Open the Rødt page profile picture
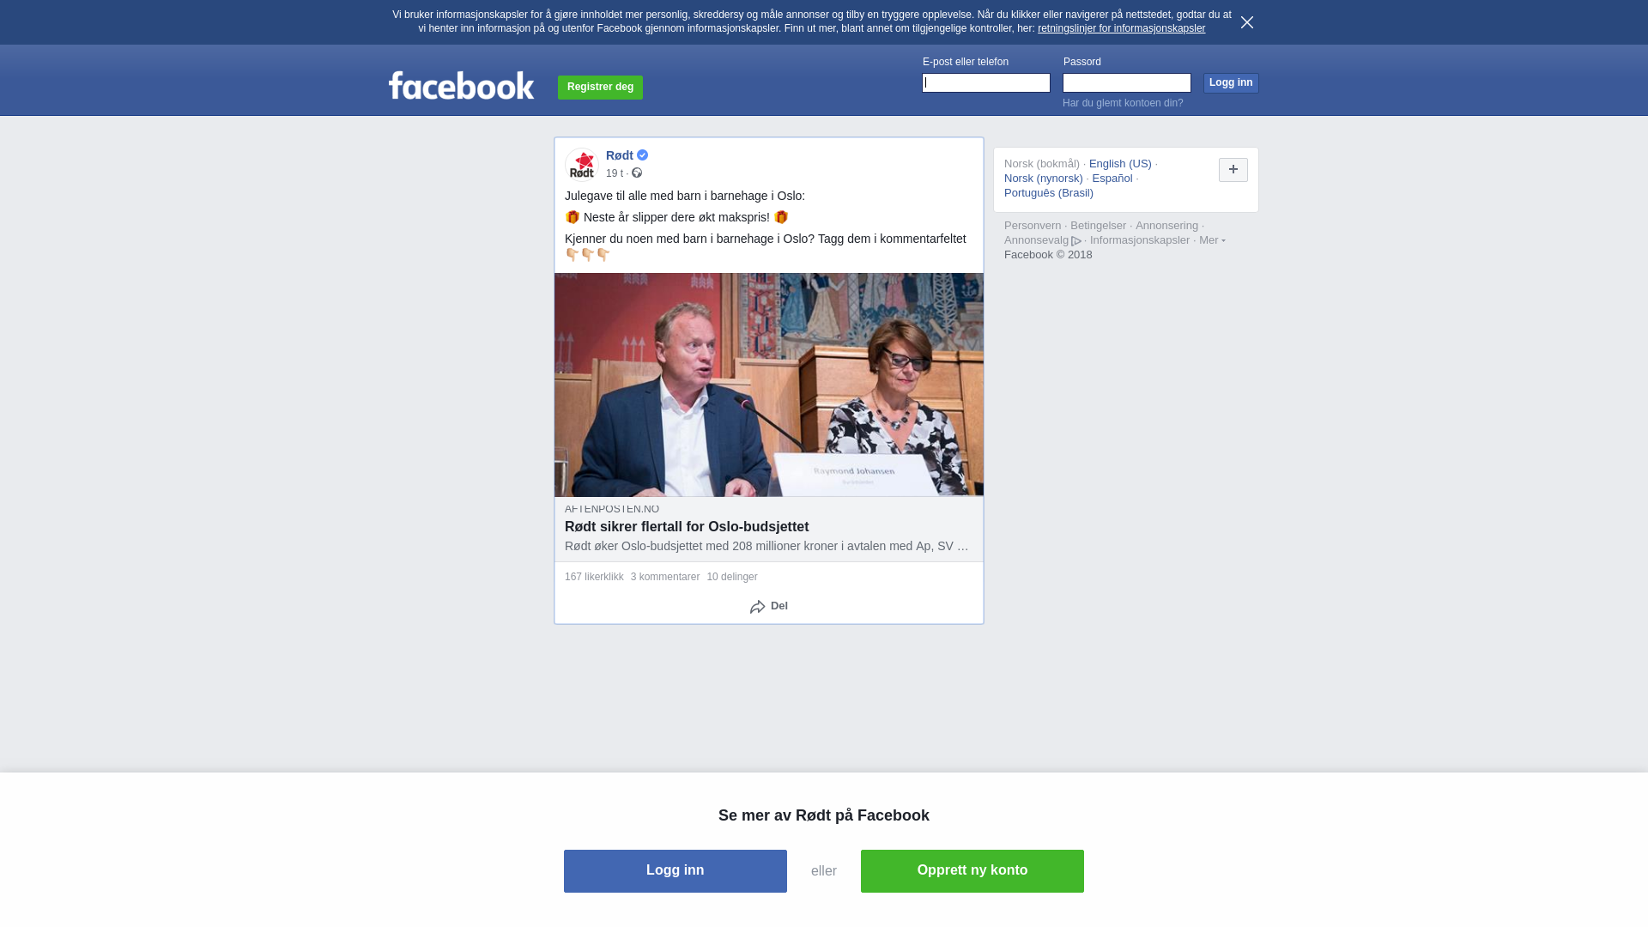 pyautogui.click(x=582, y=164)
